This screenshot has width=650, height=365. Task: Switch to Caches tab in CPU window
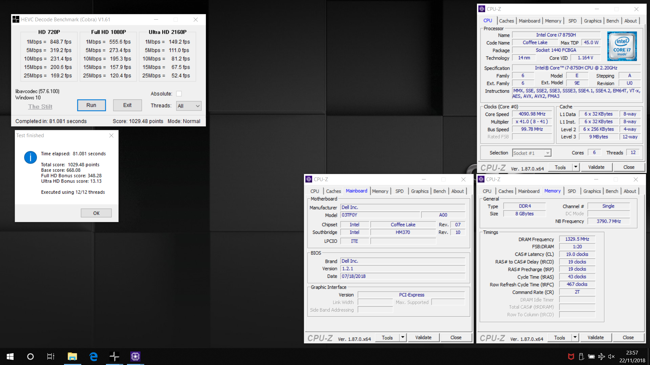pyautogui.click(x=506, y=21)
